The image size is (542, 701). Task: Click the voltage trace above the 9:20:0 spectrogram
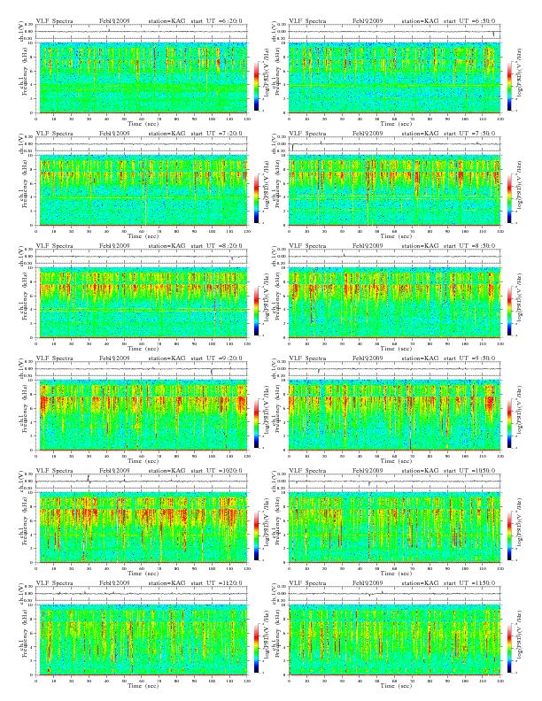(142, 368)
